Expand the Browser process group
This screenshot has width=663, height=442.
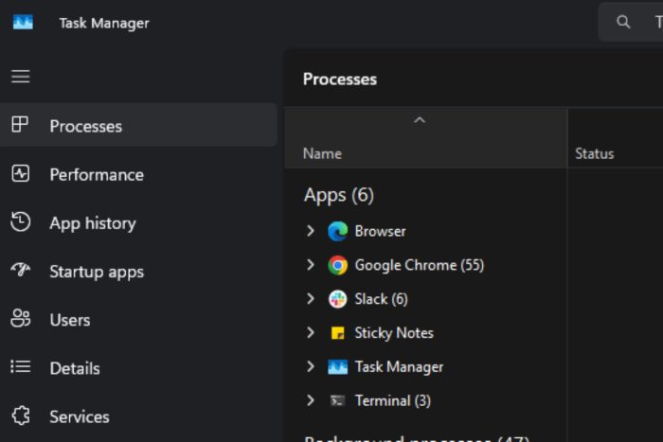pos(311,231)
